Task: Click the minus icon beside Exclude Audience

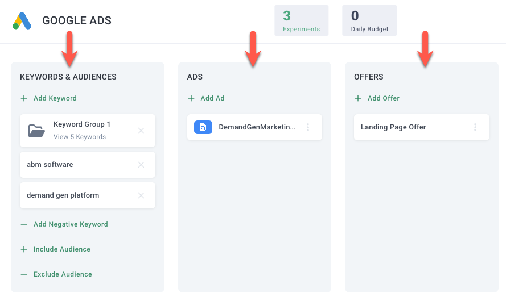Action: click(24, 274)
